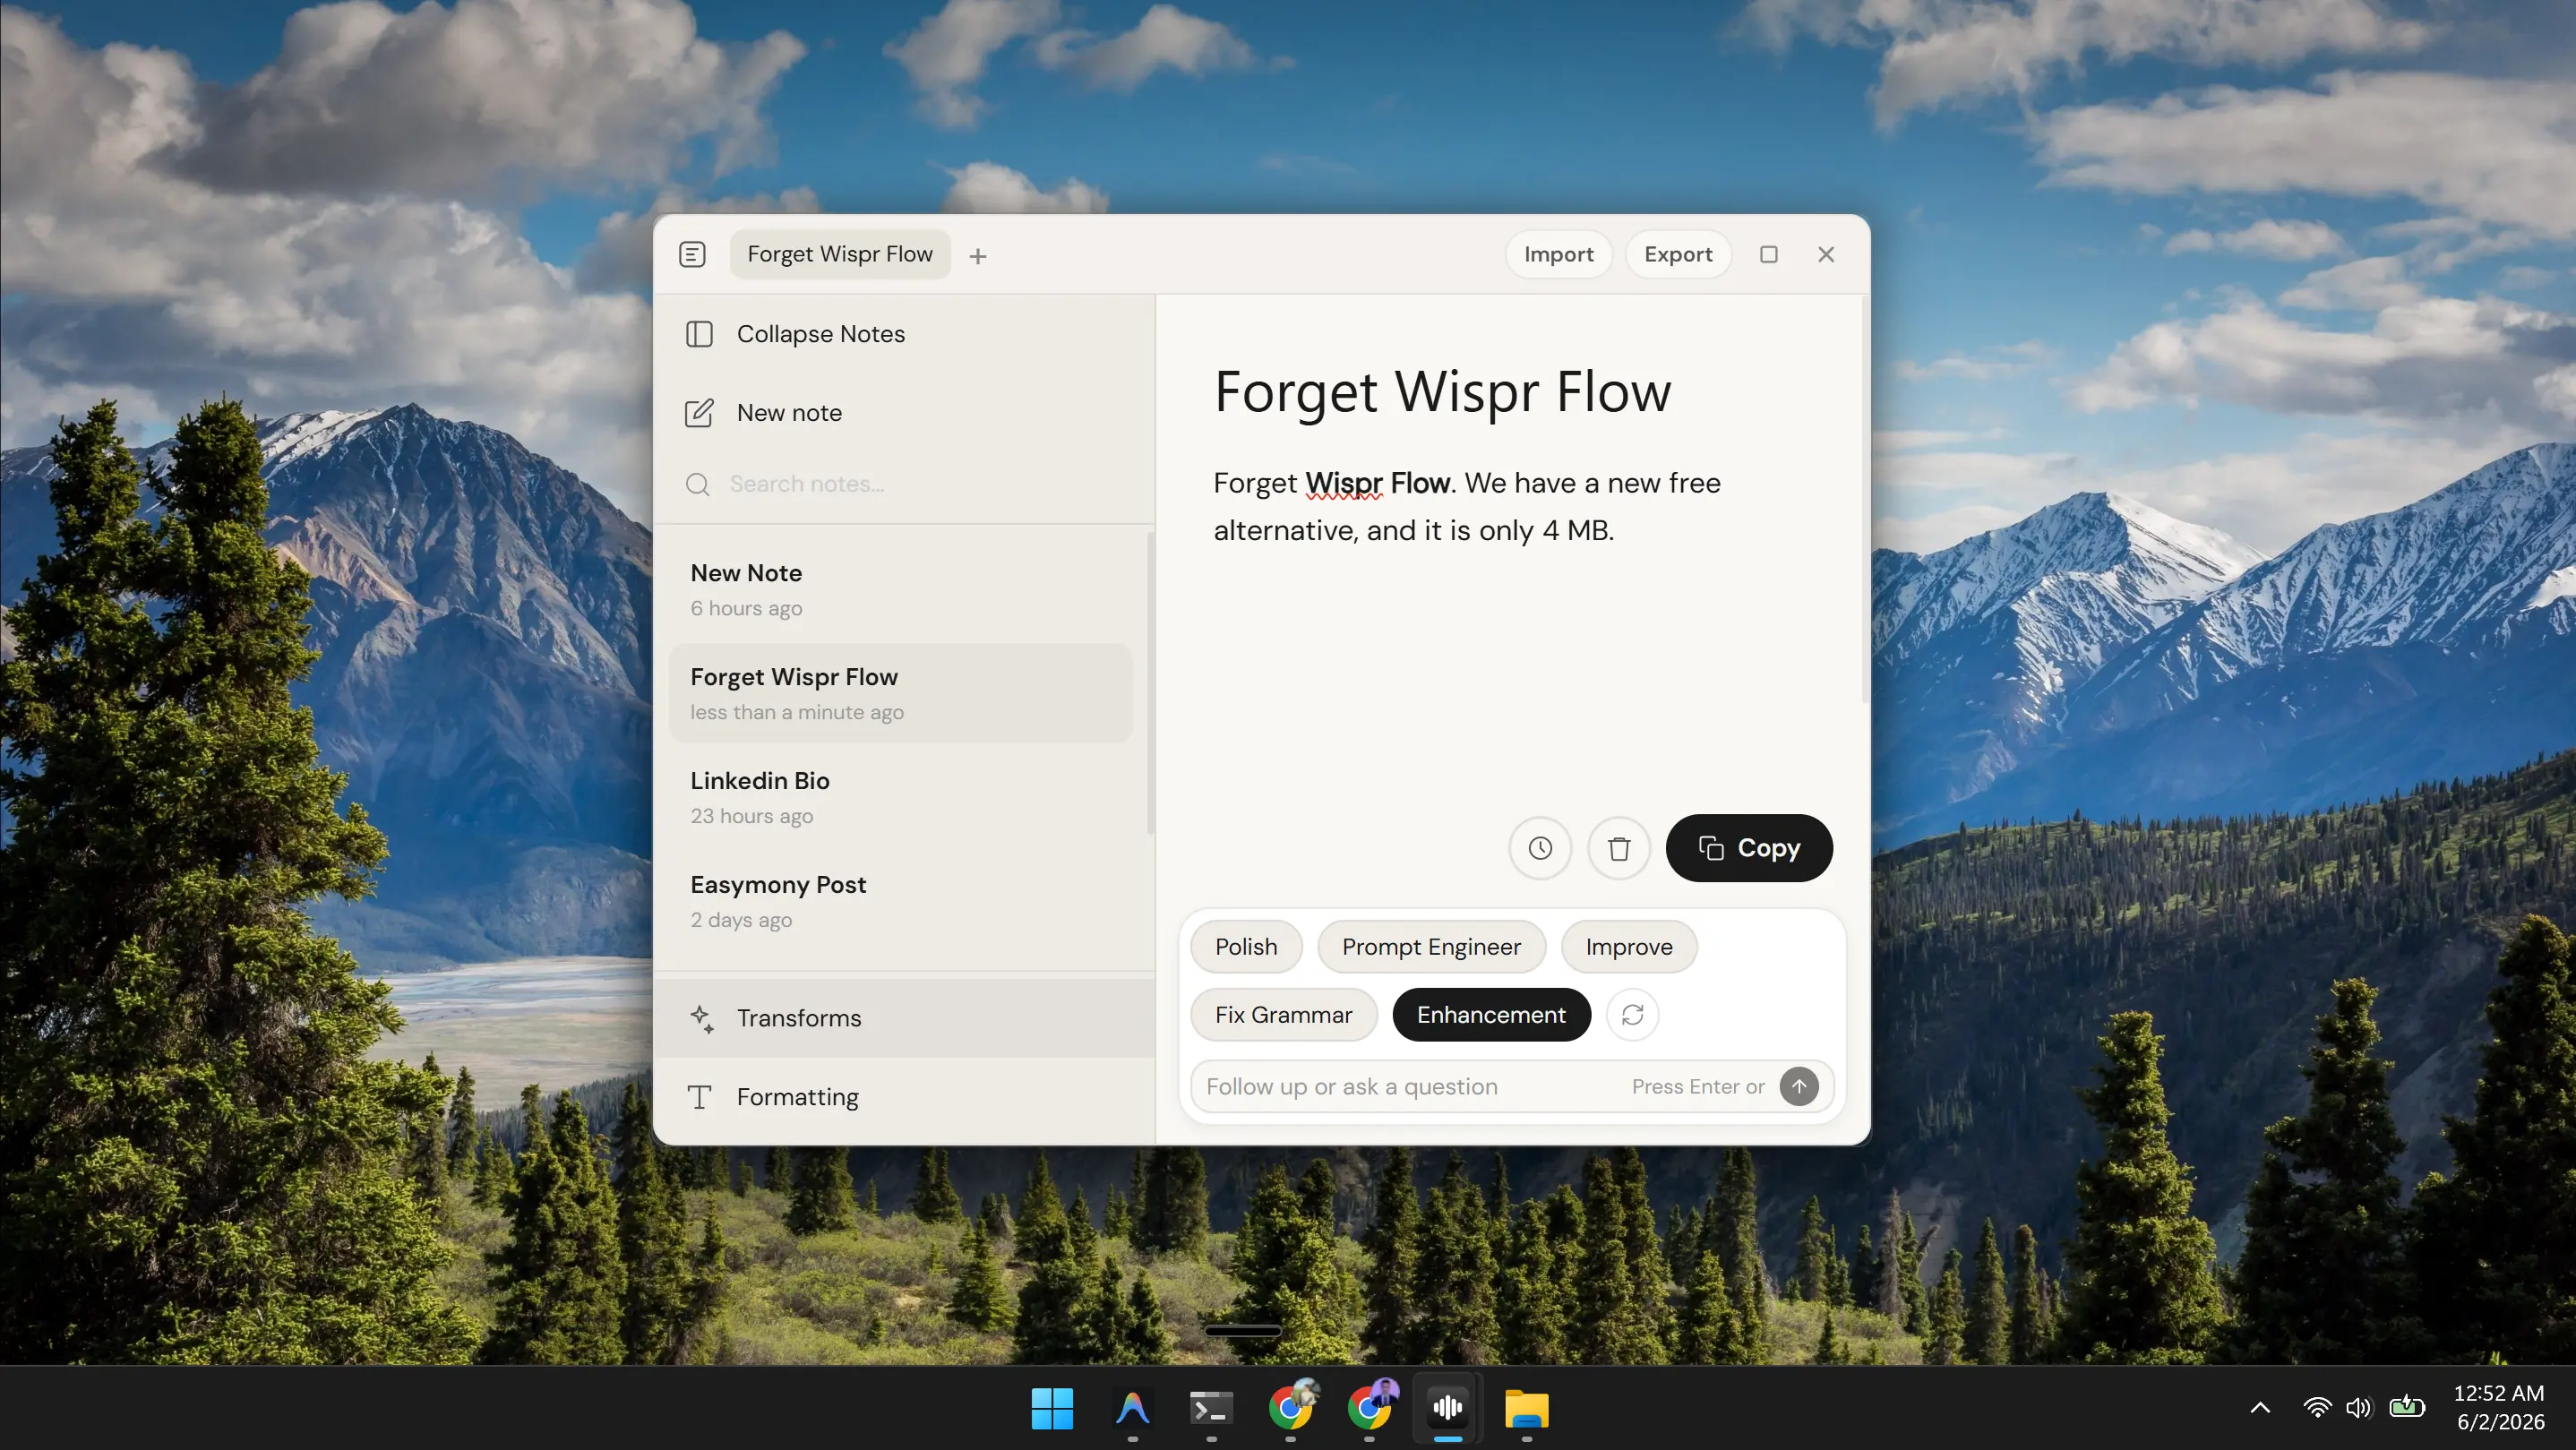Click the Import button
Image resolution: width=2576 pixels, height=1450 pixels.
[x=1558, y=254]
